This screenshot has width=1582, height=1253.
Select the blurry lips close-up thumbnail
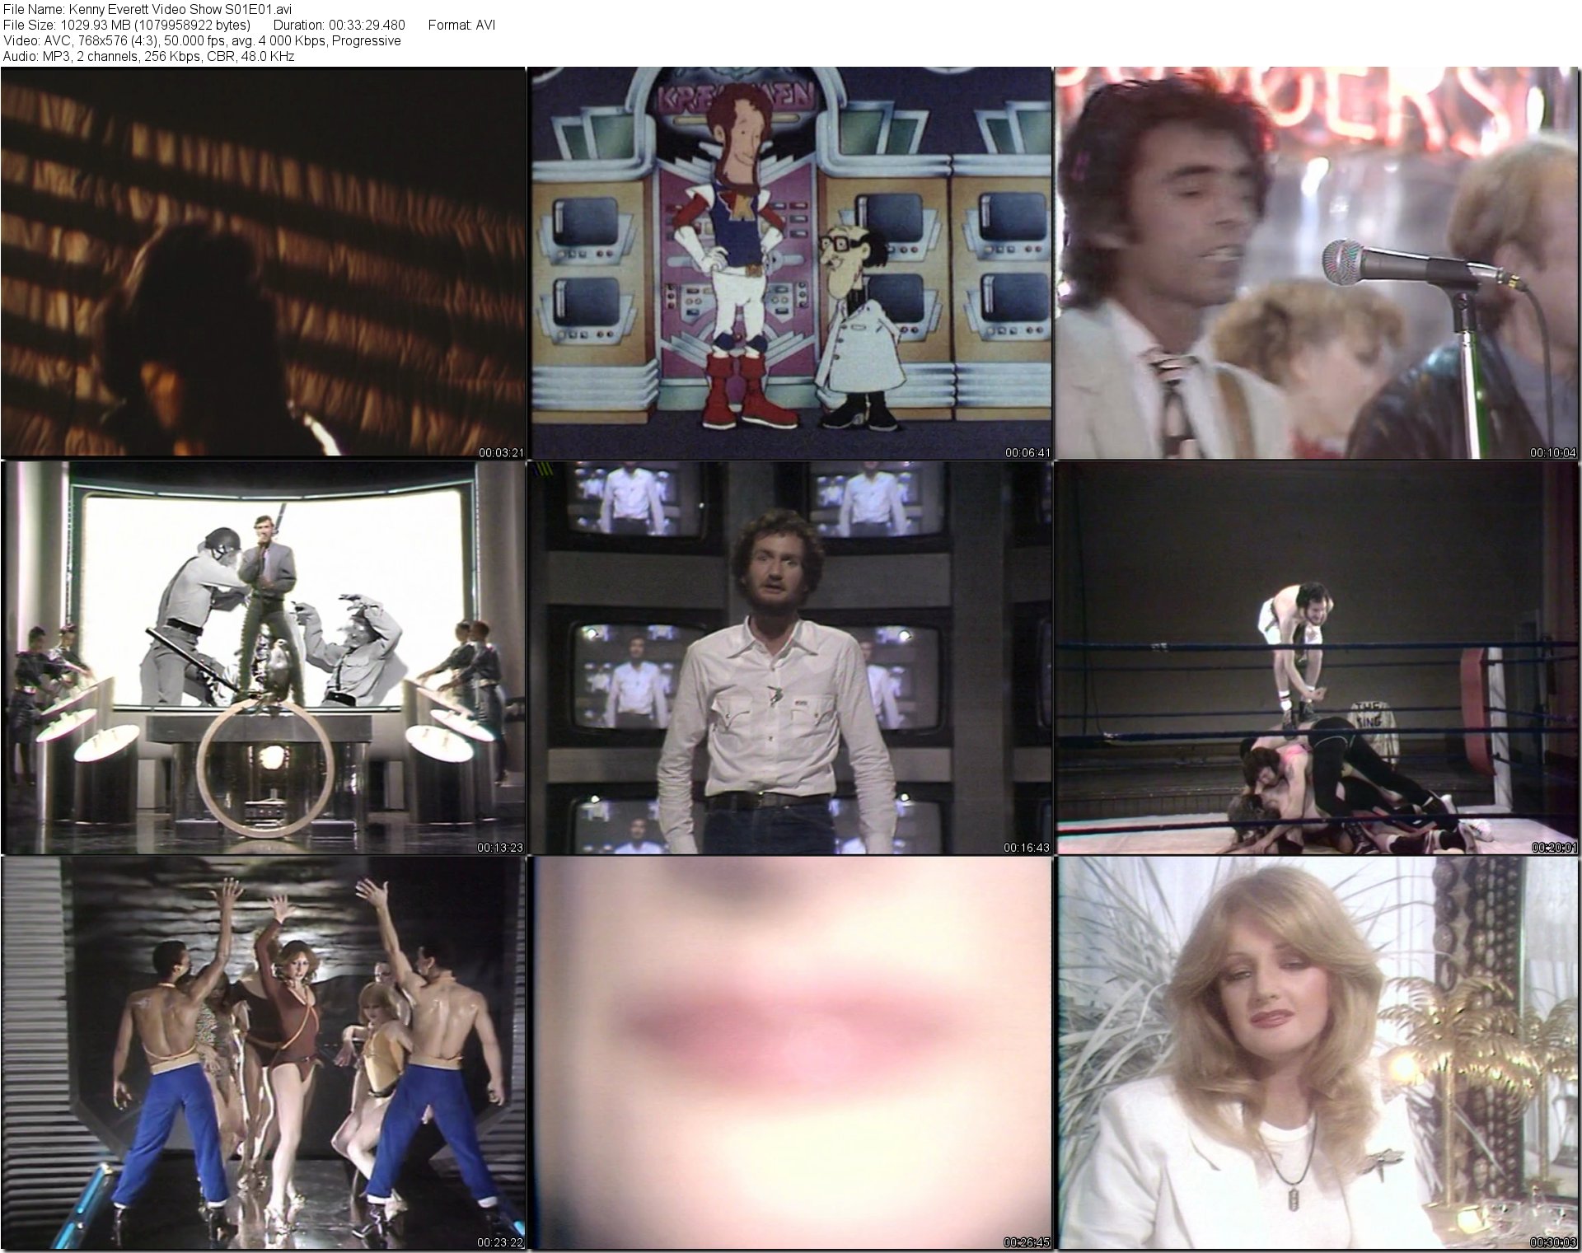(x=789, y=1054)
